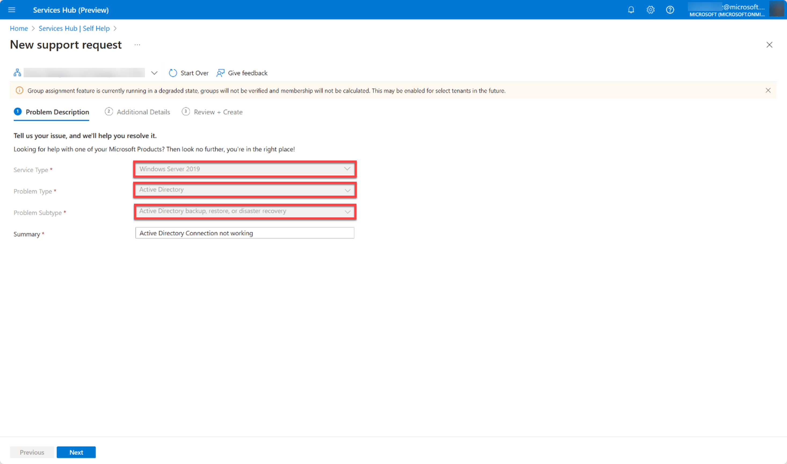The height and width of the screenshot is (464, 787).
Task: Click the help question mark icon
Action: coord(670,9)
